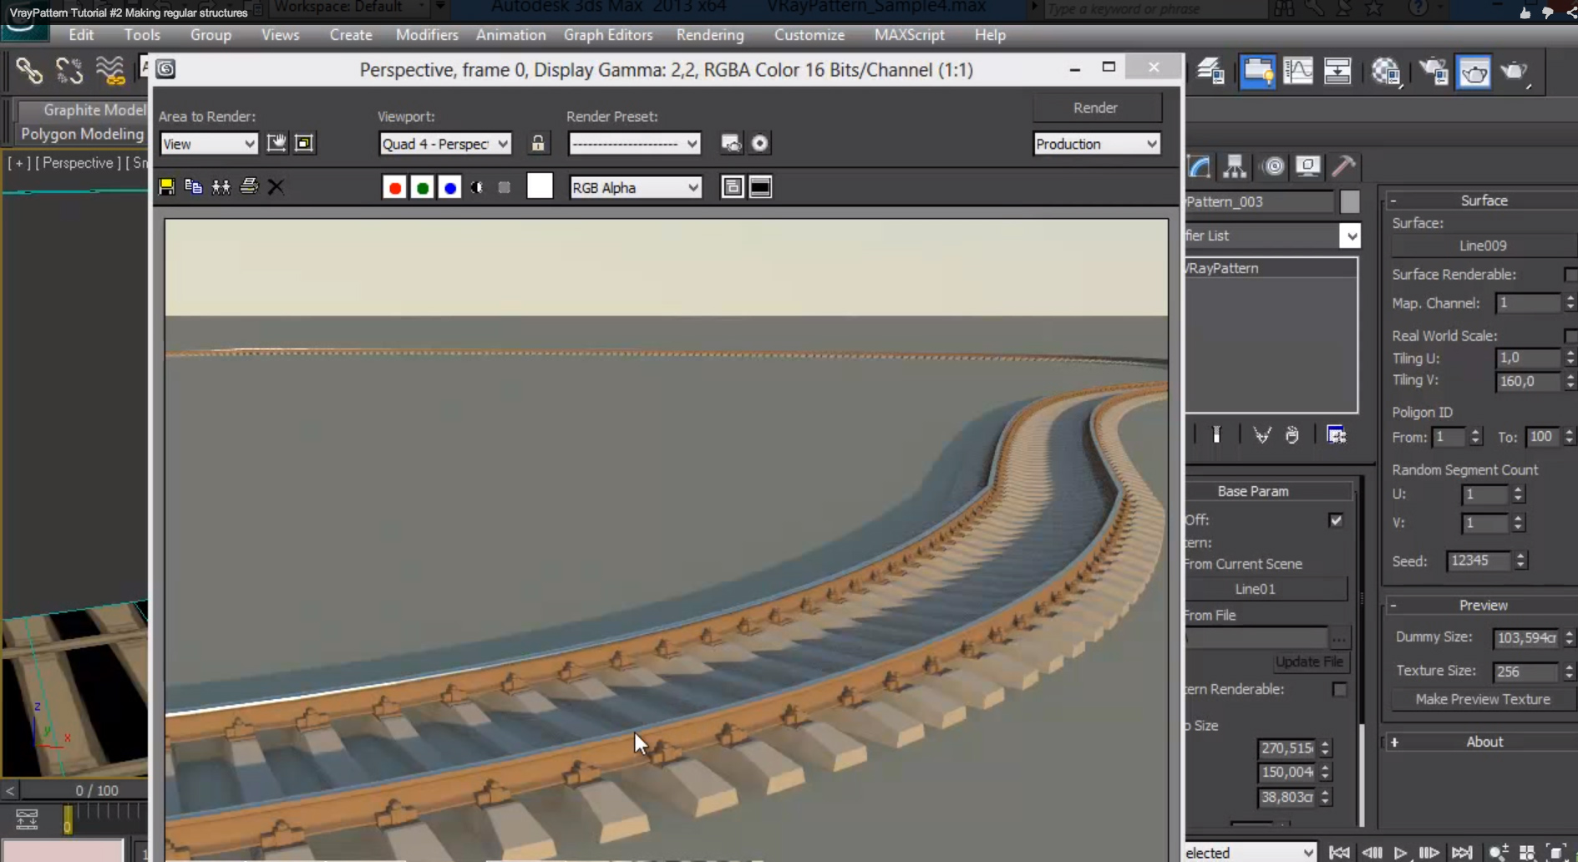This screenshot has height=862, width=1578.
Task: Enable the red channel in render frame
Action: click(x=394, y=187)
